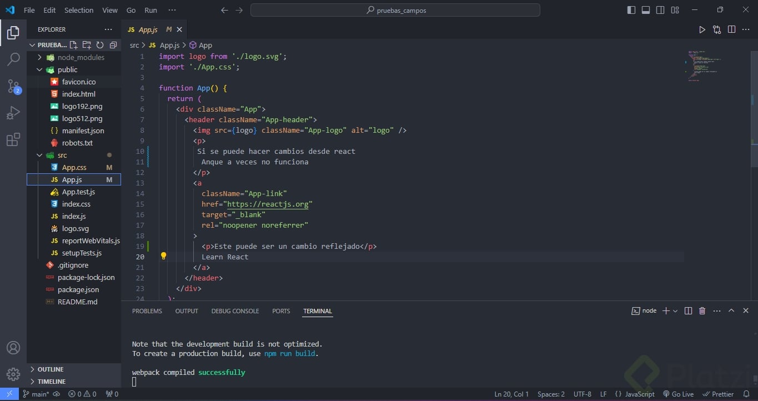
Task: Open the Selection menu
Action: (x=79, y=10)
